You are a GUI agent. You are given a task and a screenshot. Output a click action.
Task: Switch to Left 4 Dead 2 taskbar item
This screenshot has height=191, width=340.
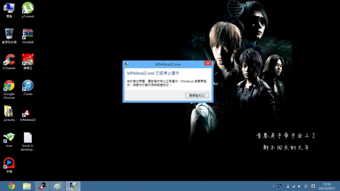tap(42, 186)
